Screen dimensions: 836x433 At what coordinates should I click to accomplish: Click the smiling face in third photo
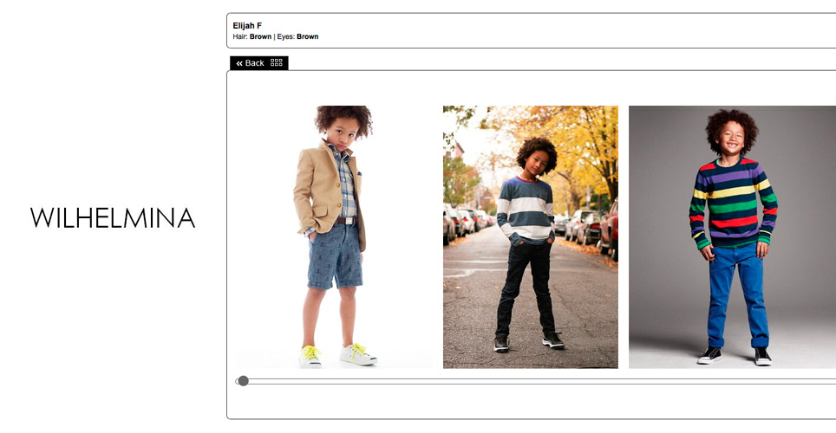(x=731, y=138)
